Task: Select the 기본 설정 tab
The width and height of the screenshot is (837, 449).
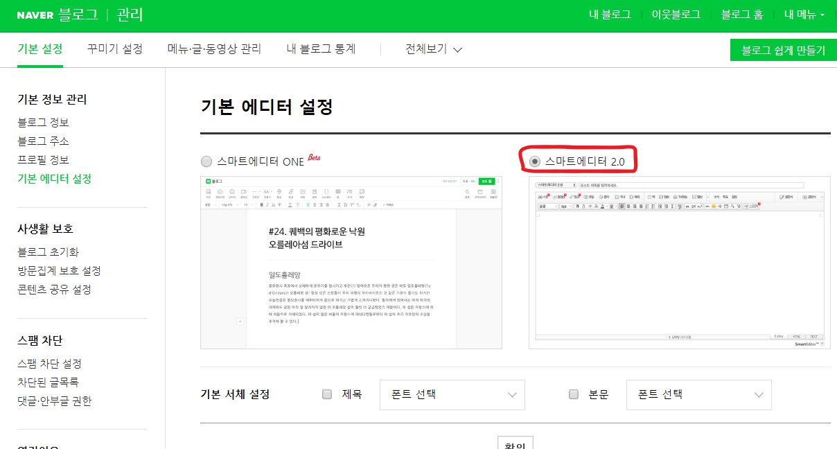Action: 40,49
